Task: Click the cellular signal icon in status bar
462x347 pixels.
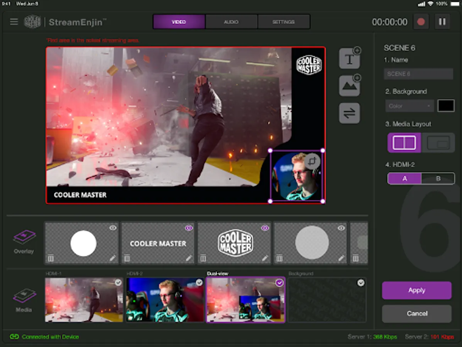Action: 421,4
